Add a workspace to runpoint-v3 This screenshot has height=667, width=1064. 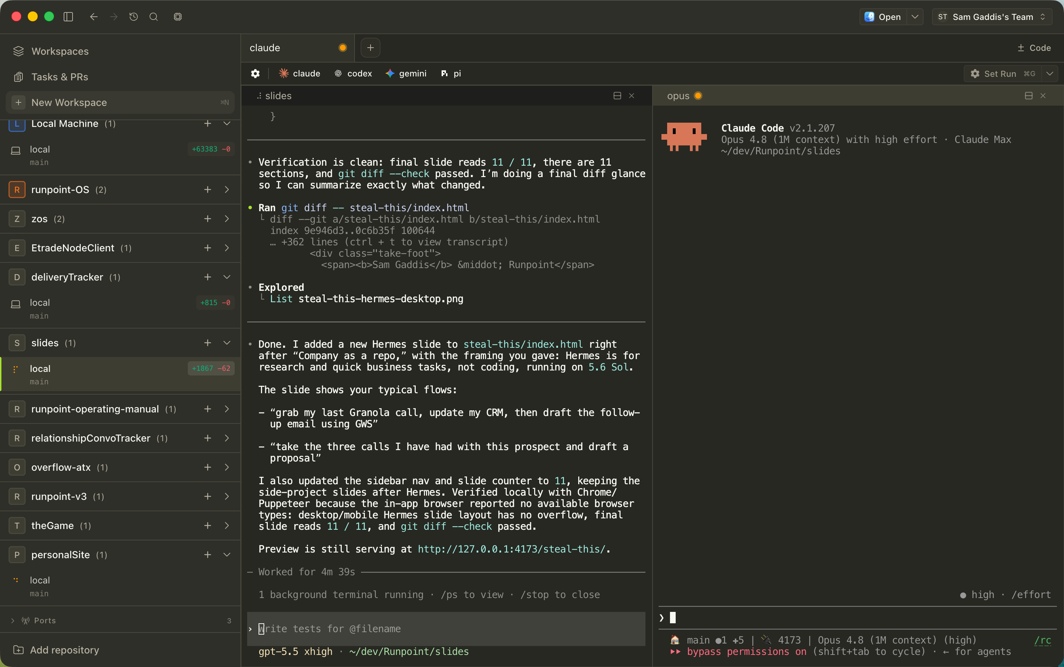[207, 496]
